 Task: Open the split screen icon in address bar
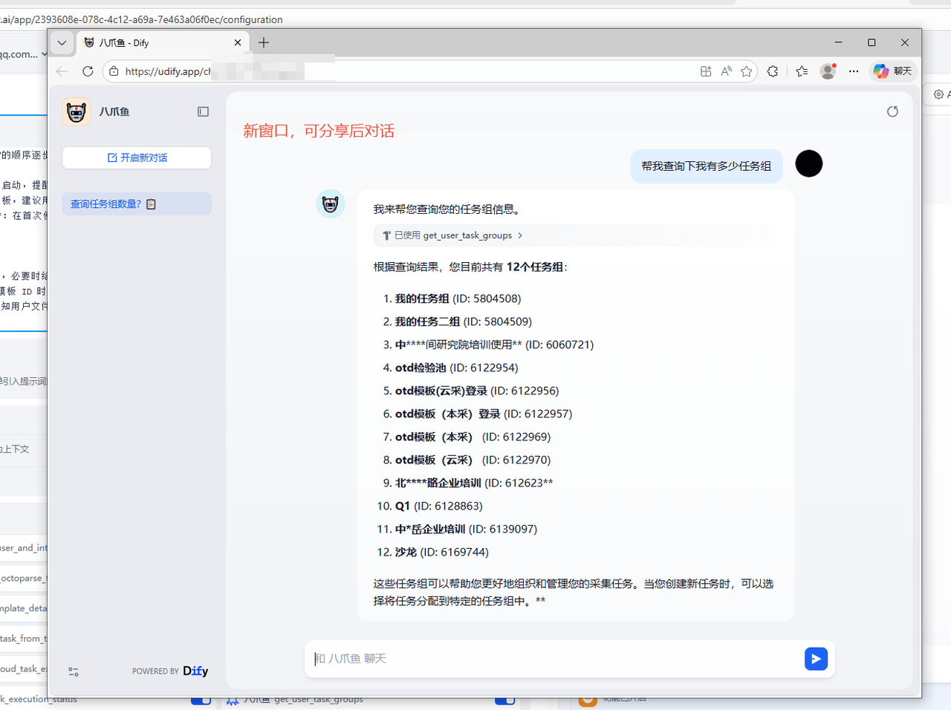(x=706, y=71)
